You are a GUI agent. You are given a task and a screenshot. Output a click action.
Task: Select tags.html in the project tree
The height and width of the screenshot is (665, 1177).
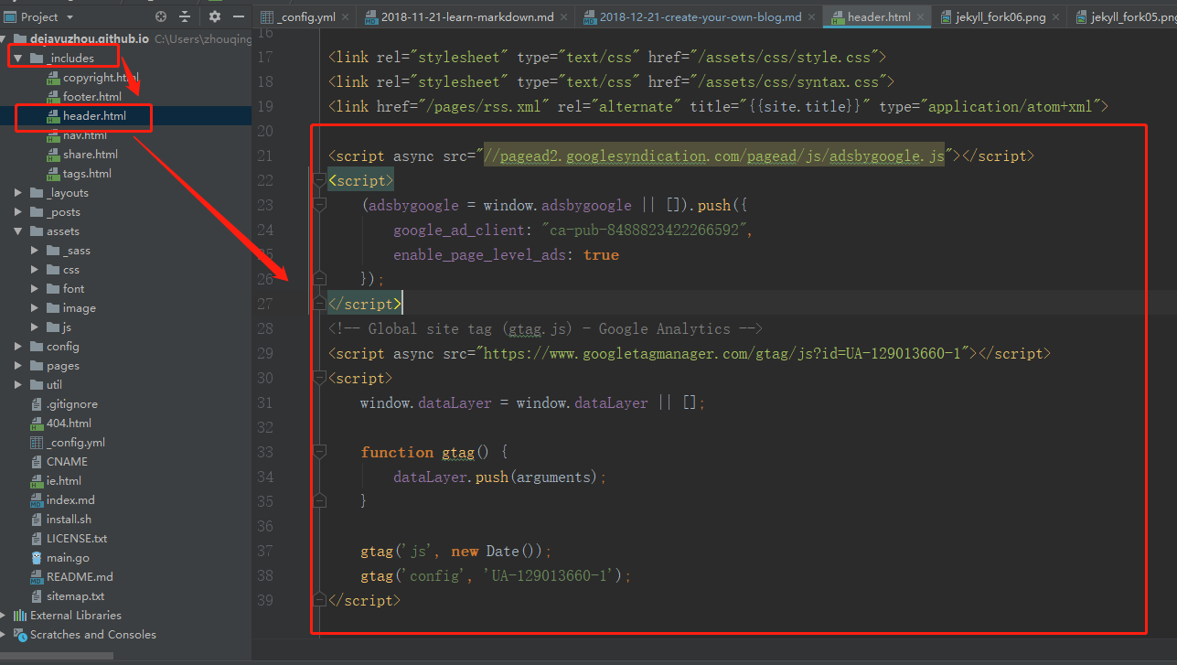click(x=87, y=174)
